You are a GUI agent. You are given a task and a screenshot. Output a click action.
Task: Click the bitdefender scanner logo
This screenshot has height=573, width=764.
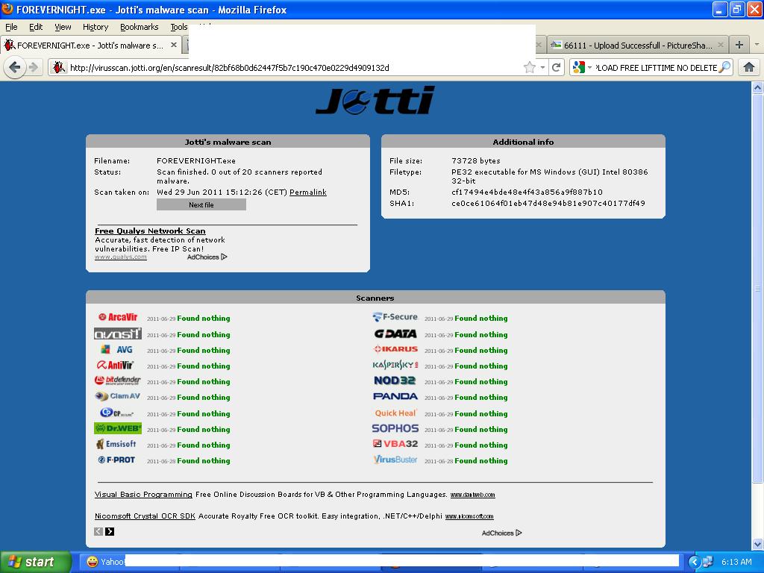(x=117, y=381)
